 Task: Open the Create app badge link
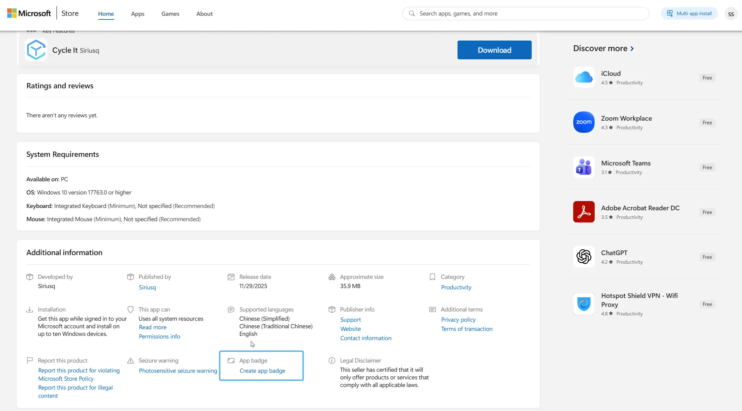click(x=262, y=371)
